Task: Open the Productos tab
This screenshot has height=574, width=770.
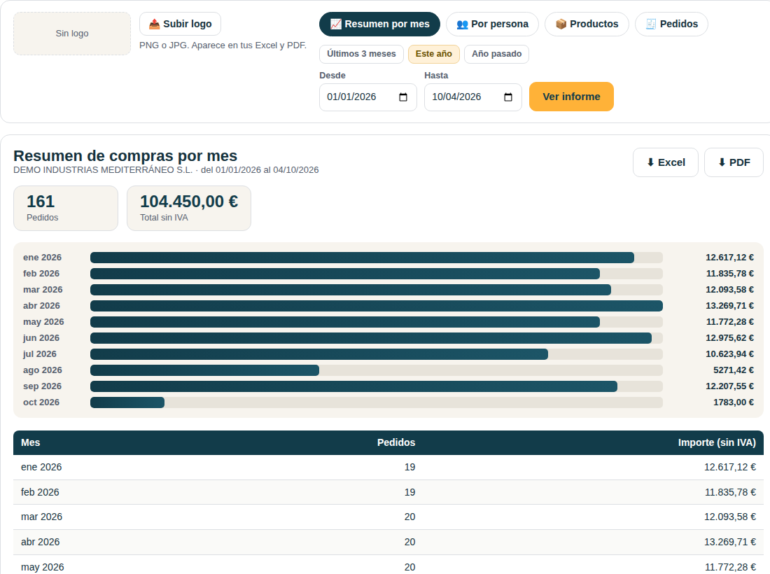Action: 587,24
